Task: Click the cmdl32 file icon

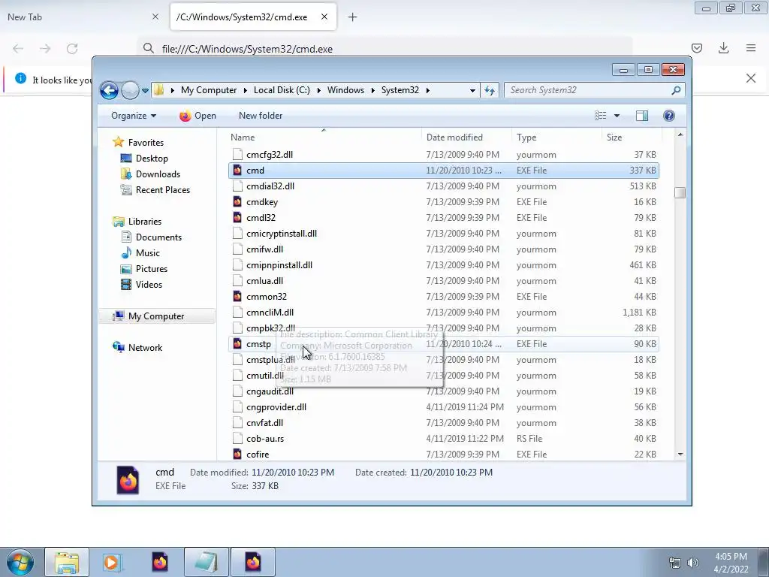Action: pyautogui.click(x=237, y=217)
